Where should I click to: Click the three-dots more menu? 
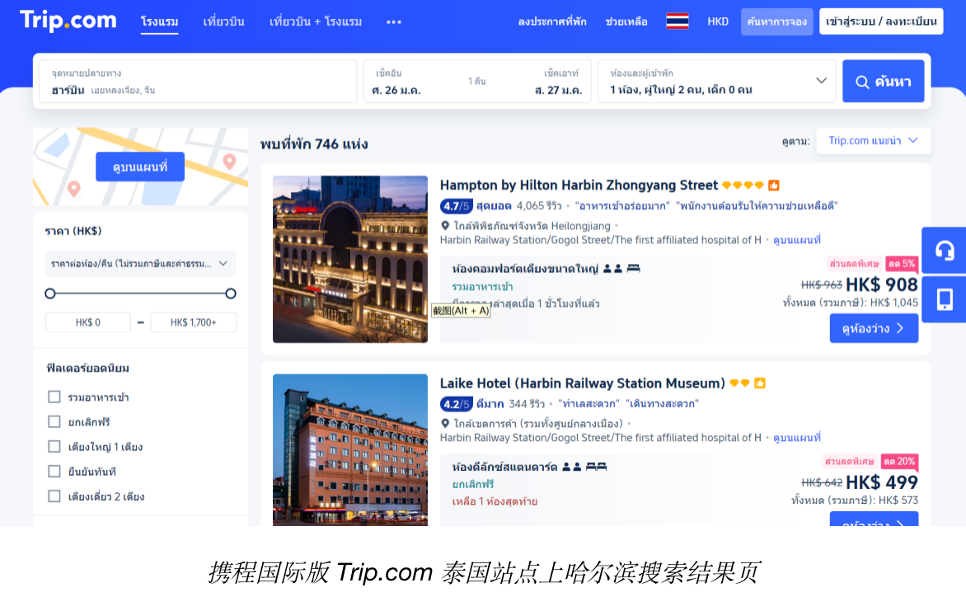394,22
